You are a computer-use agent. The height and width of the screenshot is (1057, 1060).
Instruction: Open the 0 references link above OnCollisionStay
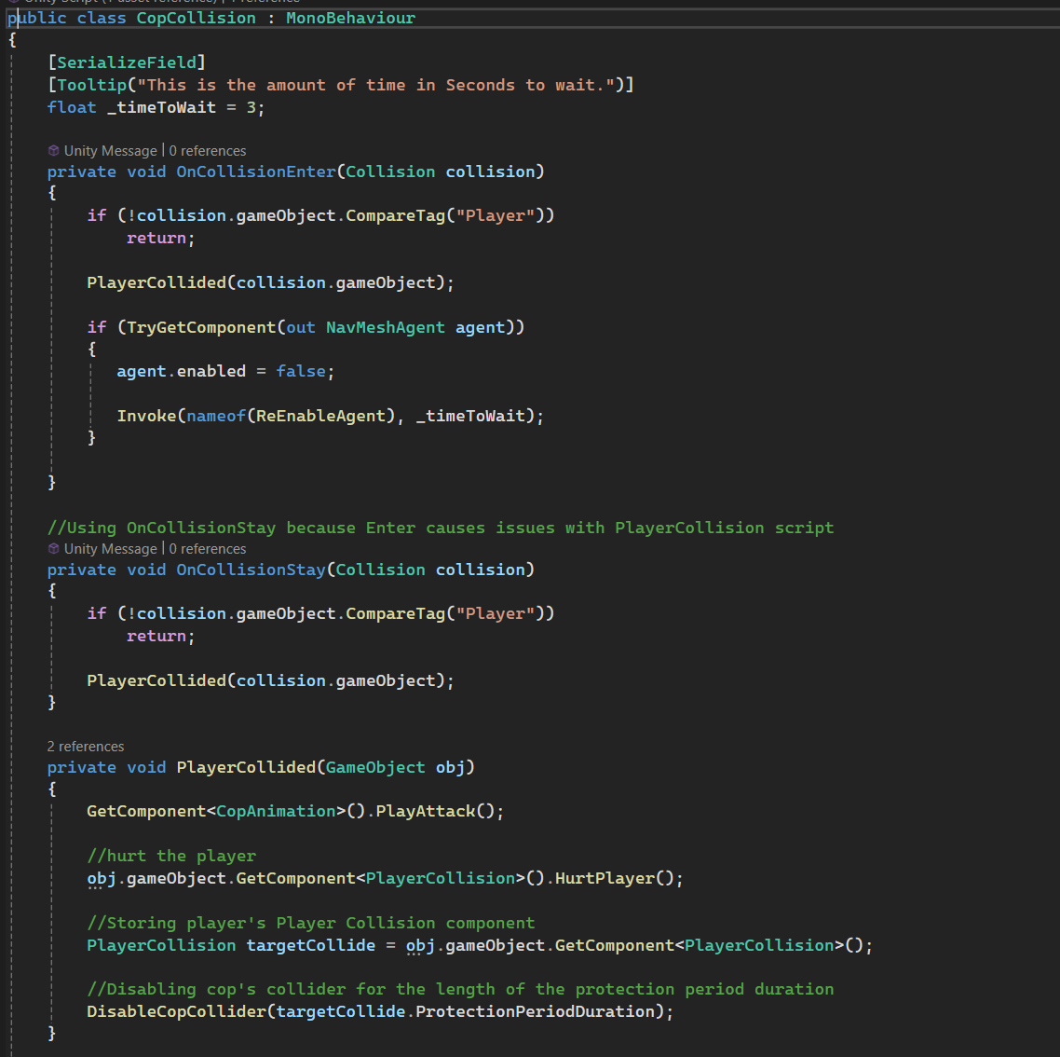pyautogui.click(x=208, y=549)
